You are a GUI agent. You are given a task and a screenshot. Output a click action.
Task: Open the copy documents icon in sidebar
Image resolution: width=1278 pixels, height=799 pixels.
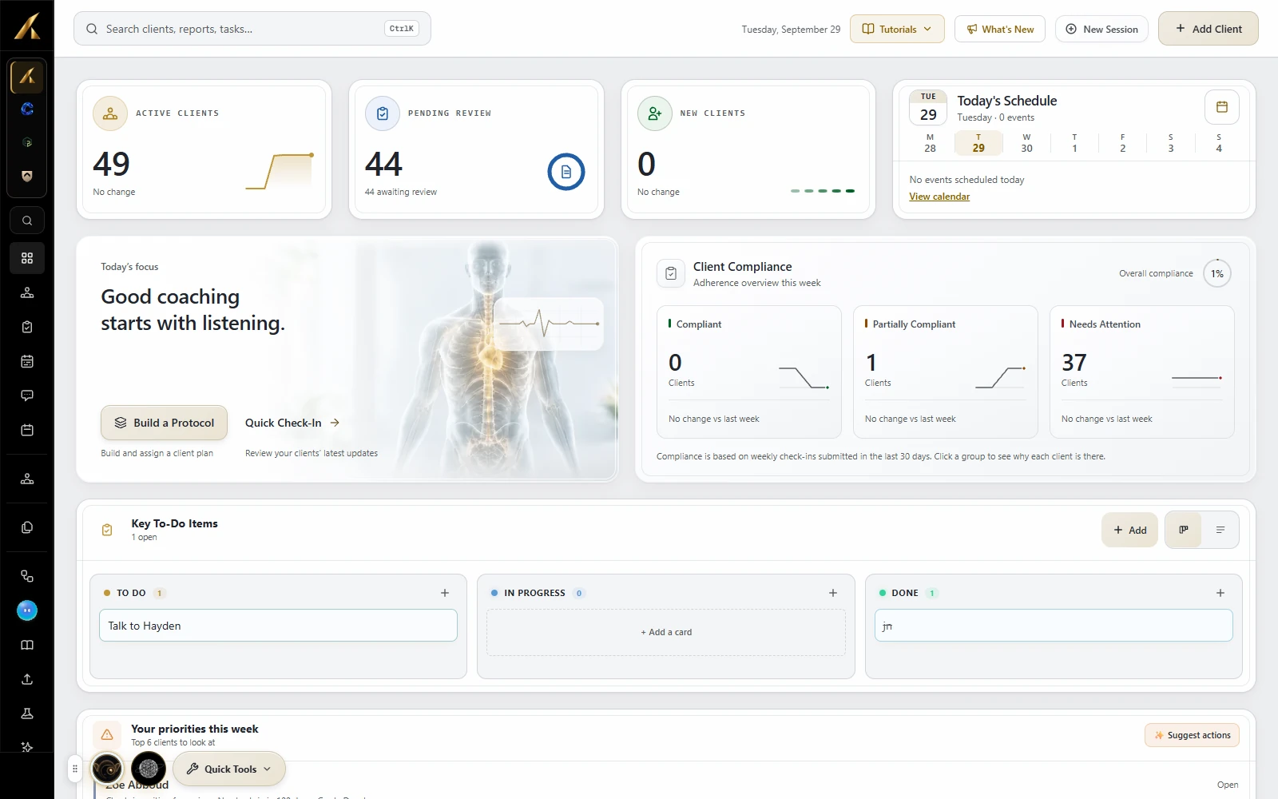tap(27, 527)
